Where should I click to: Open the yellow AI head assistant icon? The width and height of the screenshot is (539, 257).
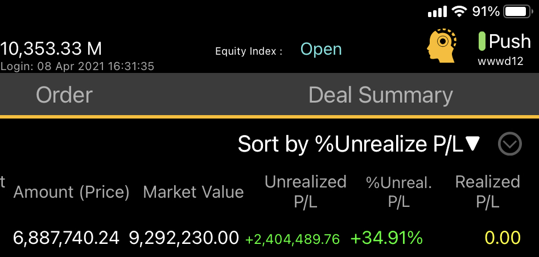pyautogui.click(x=441, y=46)
